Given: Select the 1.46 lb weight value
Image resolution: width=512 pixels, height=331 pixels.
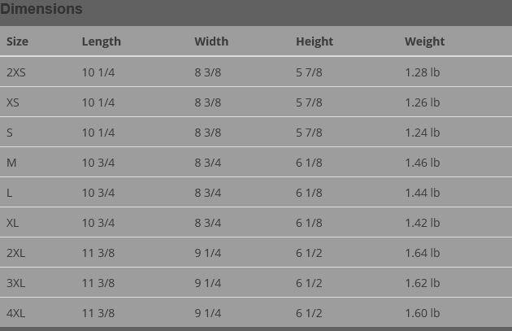Looking at the screenshot, I should tap(422, 163).
